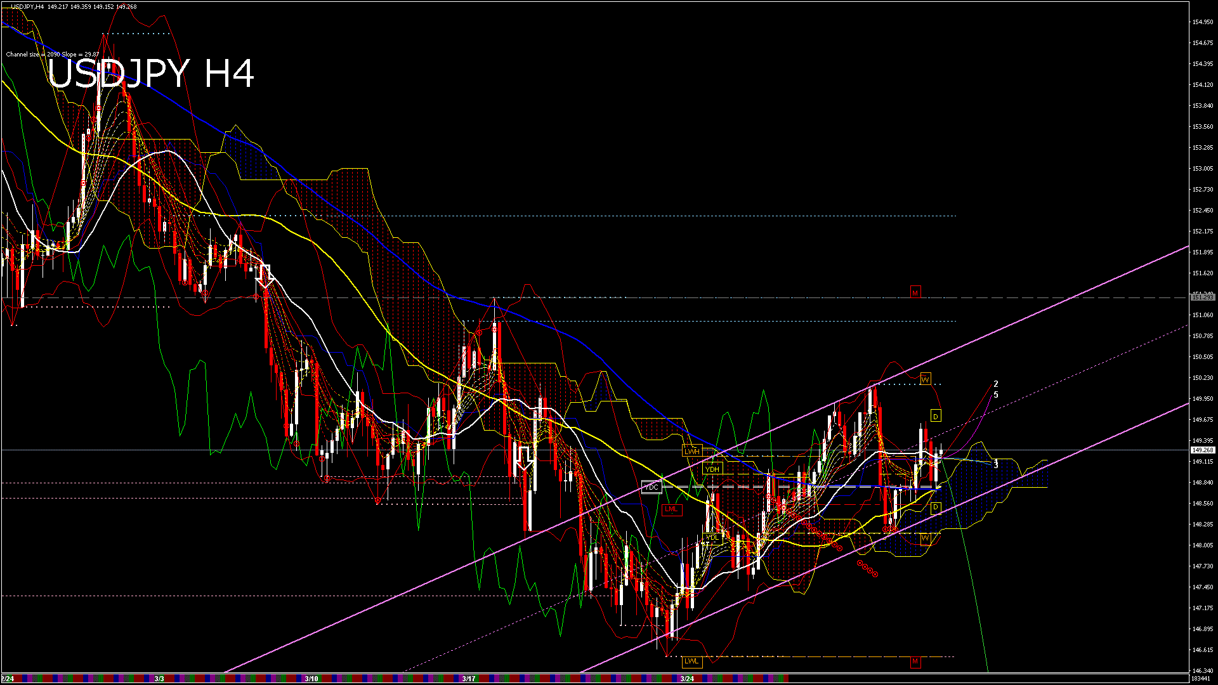Click the LWL label near chart bottom
Image resolution: width=1218 pixels, height=685 pixels.
pyautogui.click(x=691, y=661)
